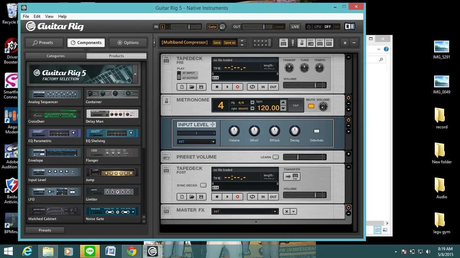The height and width of the screenshot is (258, 460).
Task: Tap tempo with the TAP button
Action: [296, 105]
